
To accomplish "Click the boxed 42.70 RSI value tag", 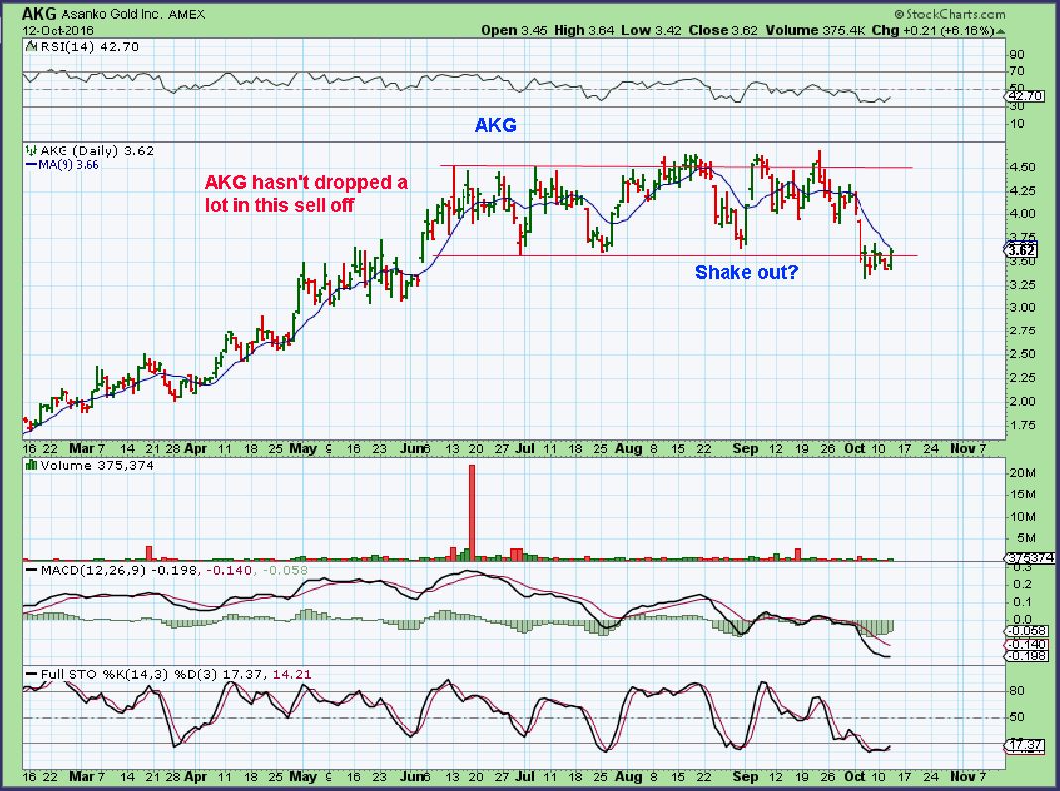I will (1026, 96).
